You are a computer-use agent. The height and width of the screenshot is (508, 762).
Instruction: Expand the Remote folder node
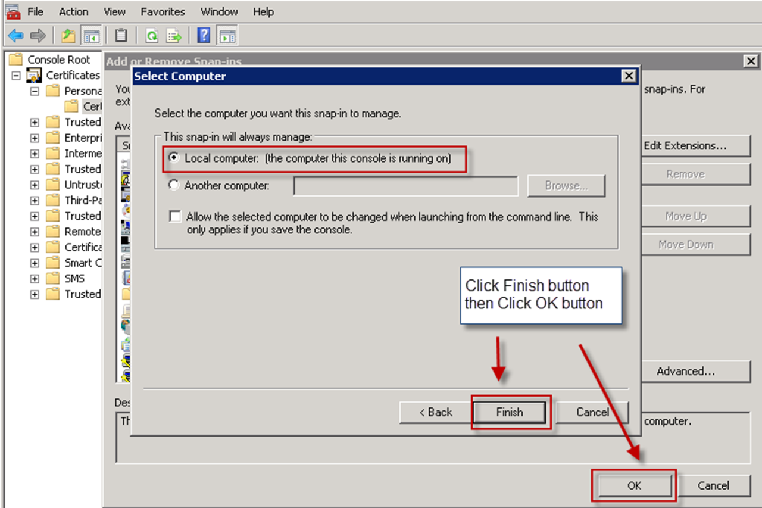[35, 232]
